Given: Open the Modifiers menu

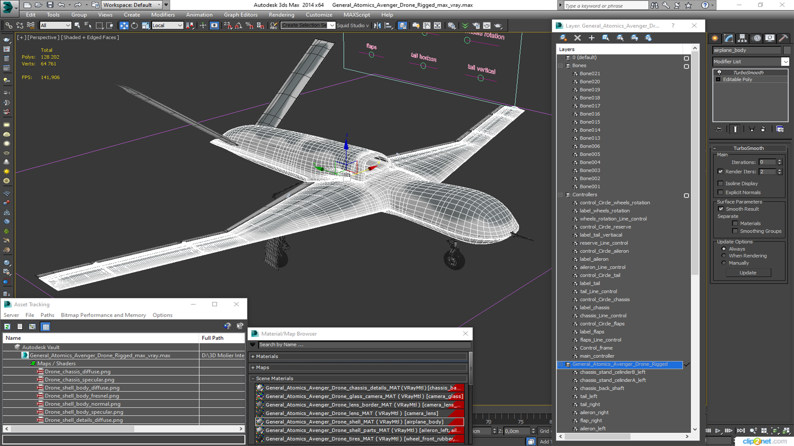Looking at the screenshot, I should tap(163, 15).
